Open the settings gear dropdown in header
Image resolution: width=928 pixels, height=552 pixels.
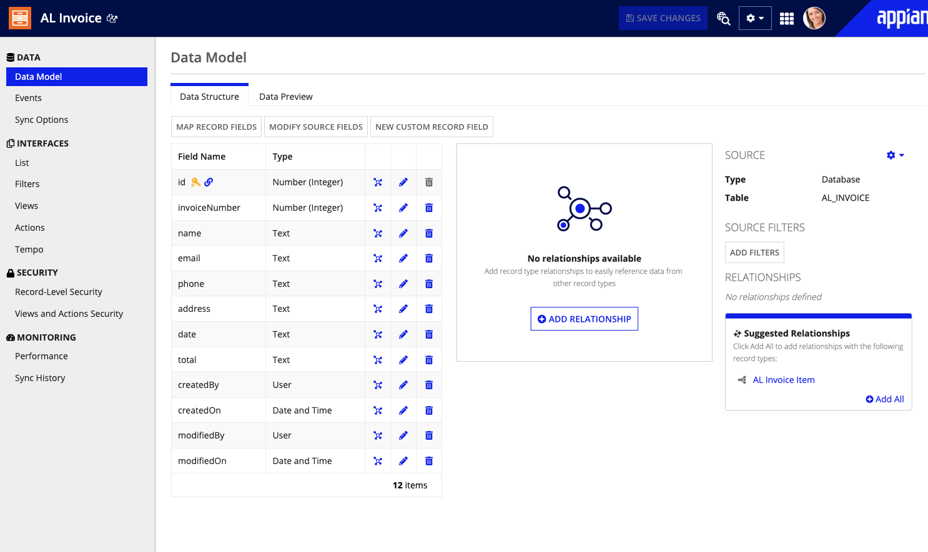[x=755, y=18]
